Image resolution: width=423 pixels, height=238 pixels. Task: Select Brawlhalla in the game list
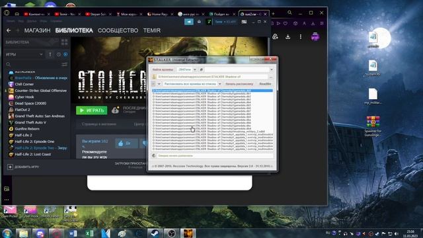[38, 78]
